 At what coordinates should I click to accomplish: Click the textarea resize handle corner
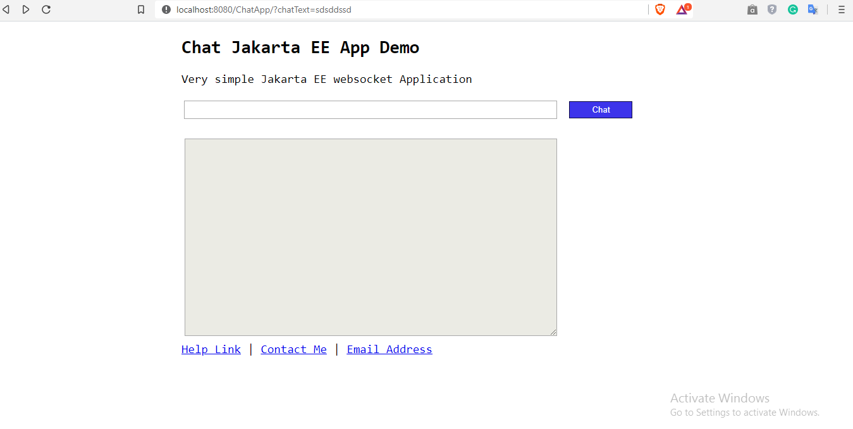[x=553, y=332]
